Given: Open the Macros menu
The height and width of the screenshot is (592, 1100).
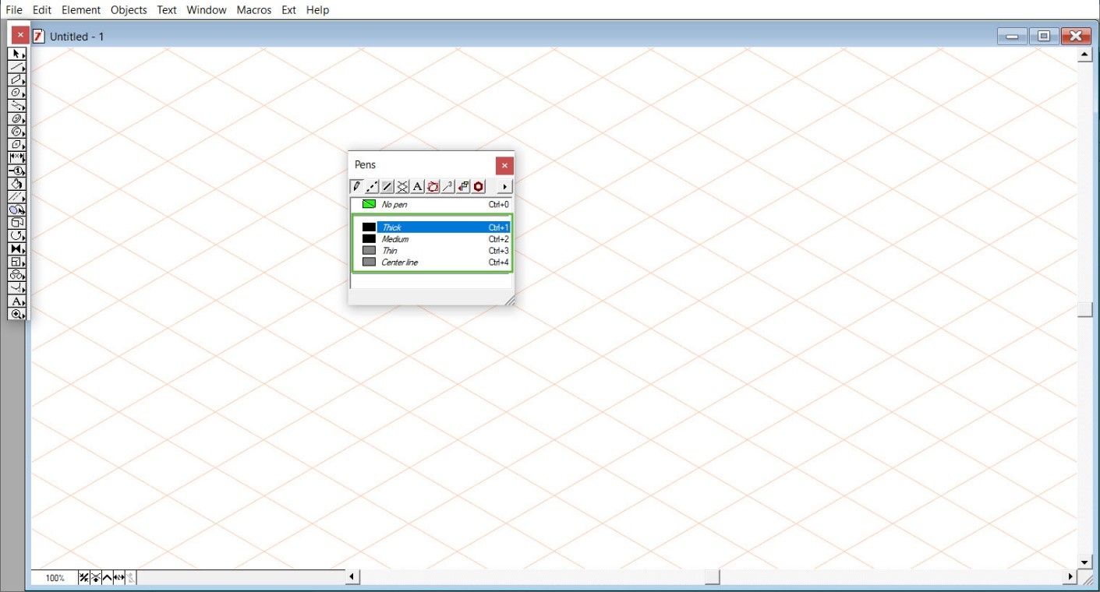Looking at the screenshot, I should coord(254,10).
